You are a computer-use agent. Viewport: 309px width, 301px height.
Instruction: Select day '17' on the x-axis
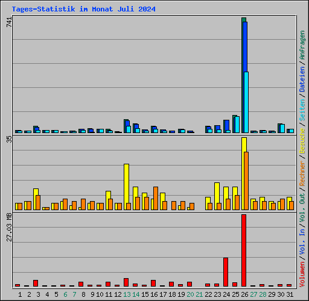163,294
